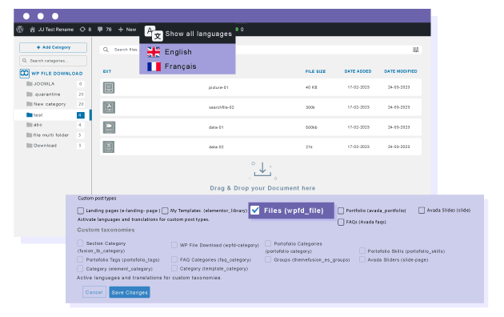Click the Save Changes button
Image resolution: width=504 pixels, height=317 pixels.
(130, 292)
